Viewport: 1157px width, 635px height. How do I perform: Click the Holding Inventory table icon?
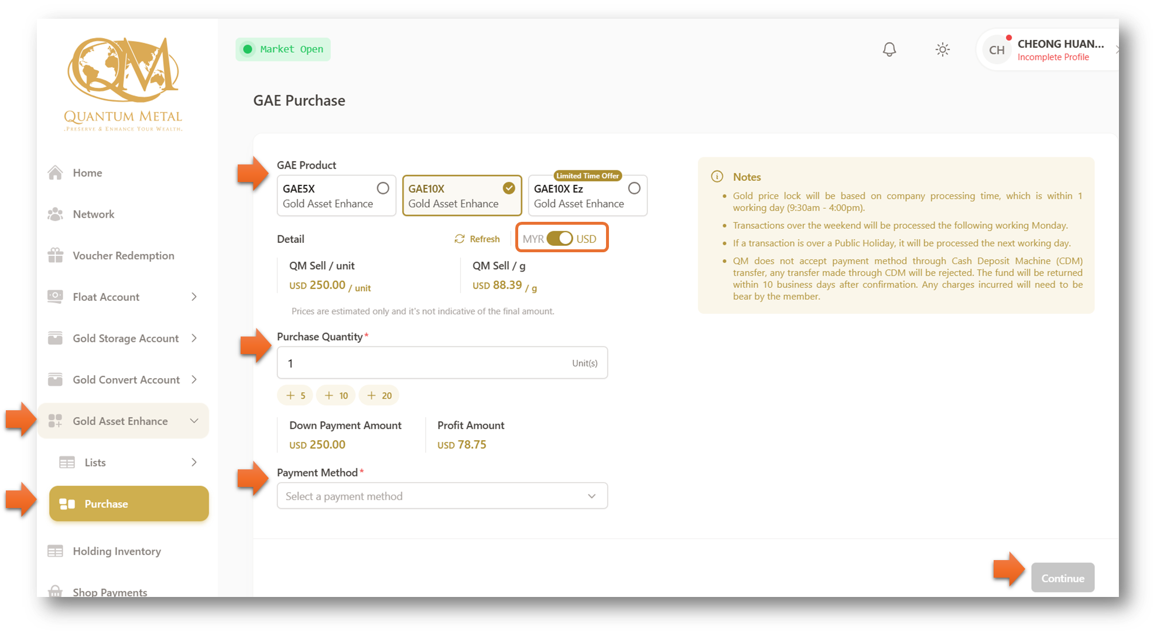point(56,551)
